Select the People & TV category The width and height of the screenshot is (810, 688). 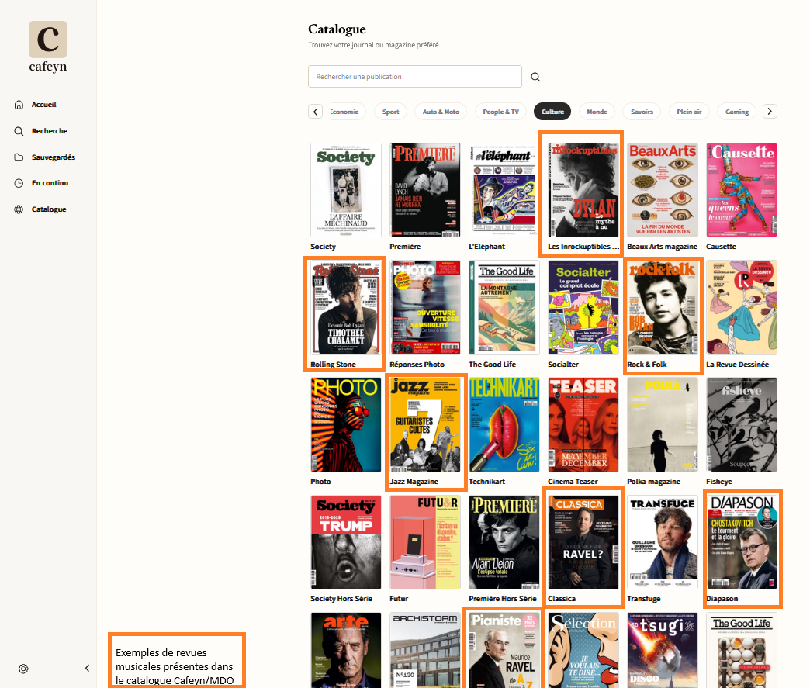500,112
